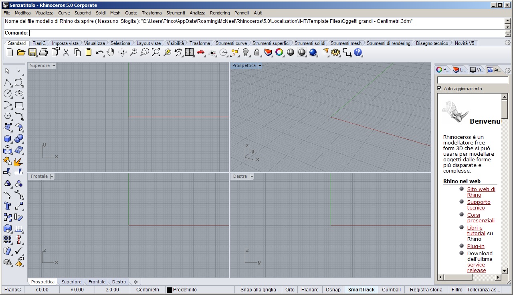The height and width of the screenshot is (295, 513).
Task: Toggle Orto mode
Action: pos(290,289)
